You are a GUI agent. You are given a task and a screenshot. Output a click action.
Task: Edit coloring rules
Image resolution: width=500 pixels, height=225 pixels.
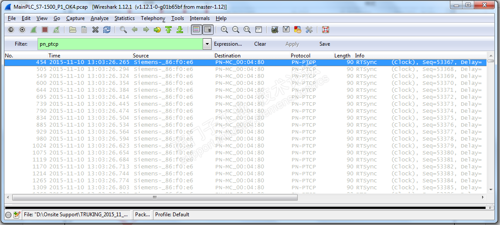[x=297, y=30]
